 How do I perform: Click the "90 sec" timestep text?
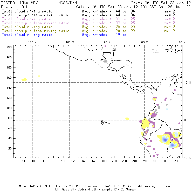click(166, 186)
